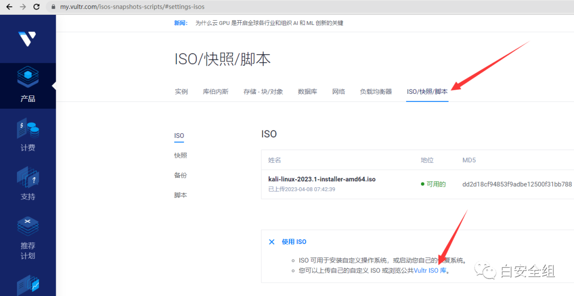Switch to the 存储 - 块/对象 tab
574x296 pixels.
tap(263, 92)
